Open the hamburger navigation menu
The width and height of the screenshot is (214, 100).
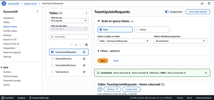pyautogui.click(x=4, y=3)
